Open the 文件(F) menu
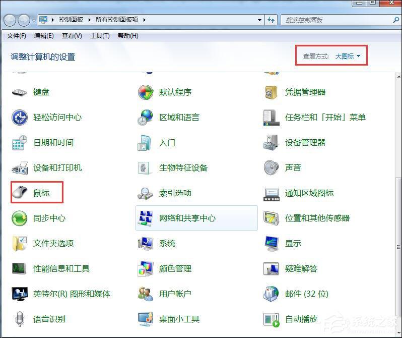 [x=17, y=36]
